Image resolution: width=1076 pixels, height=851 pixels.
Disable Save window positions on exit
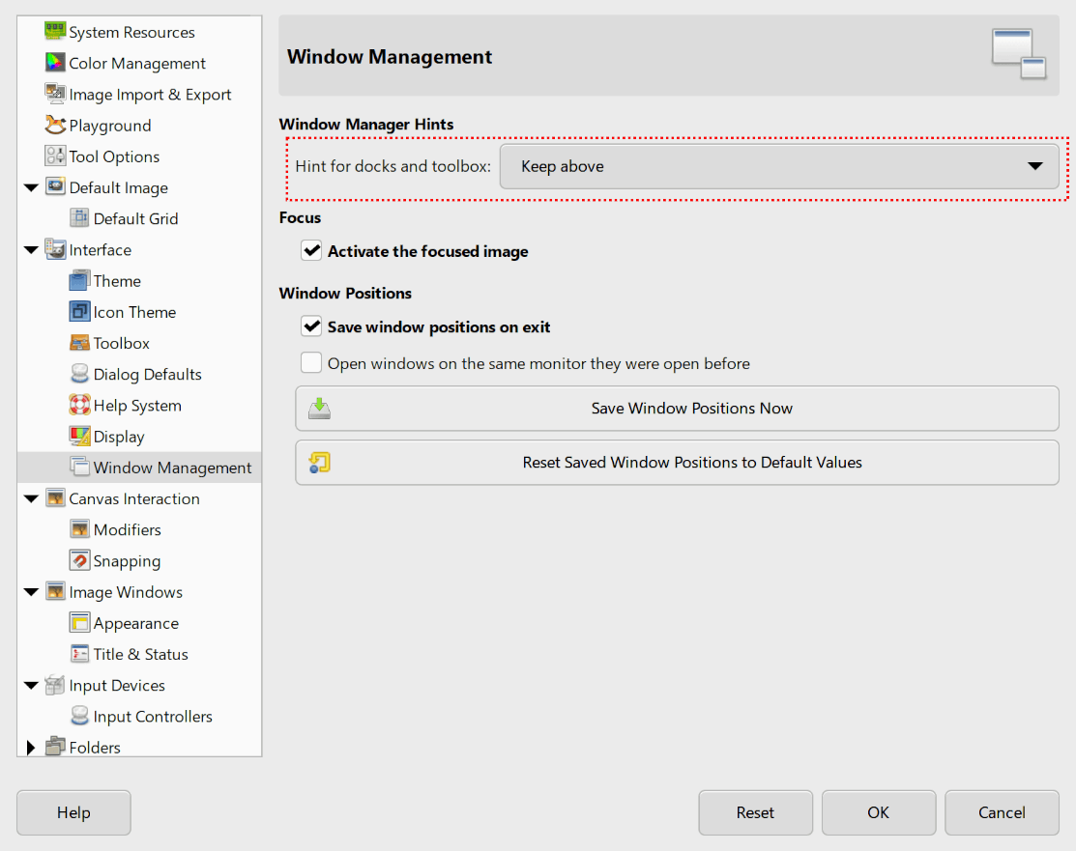click(311, 326)
